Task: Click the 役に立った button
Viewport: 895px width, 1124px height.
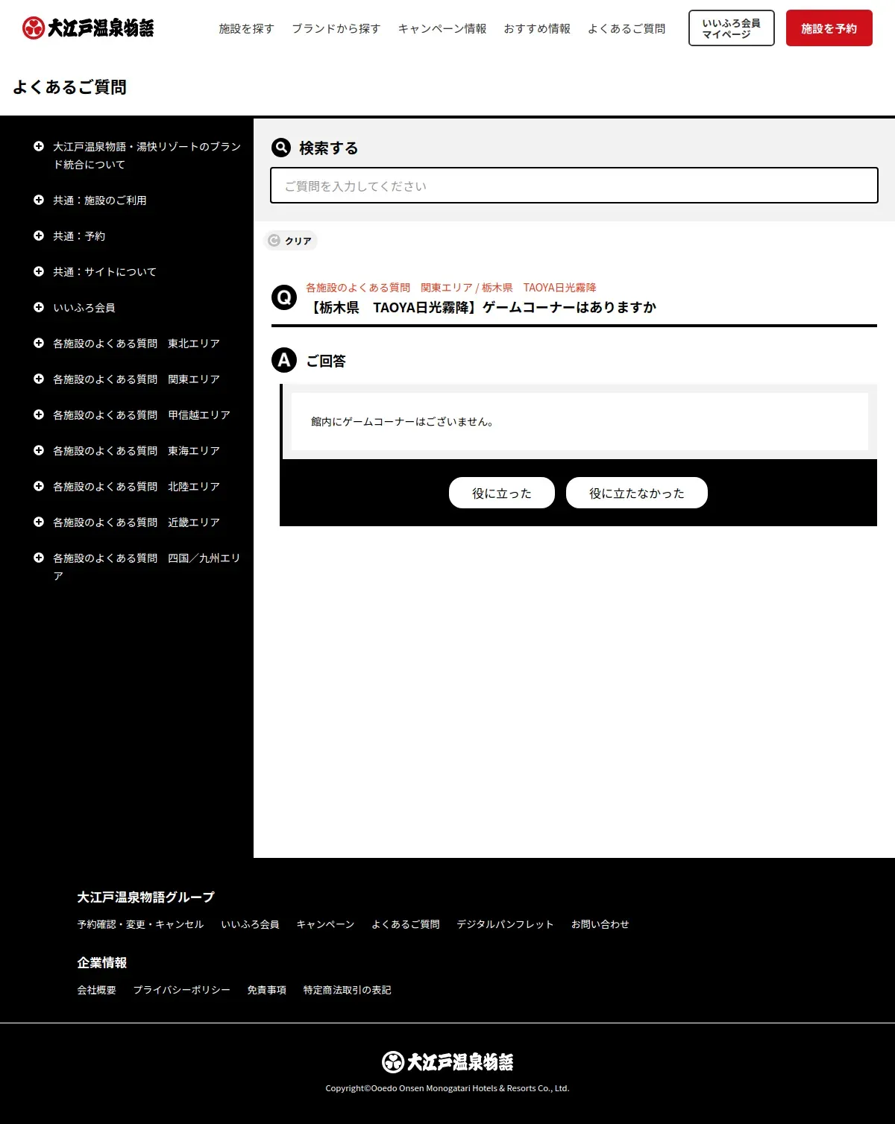Action: [502, 493]
